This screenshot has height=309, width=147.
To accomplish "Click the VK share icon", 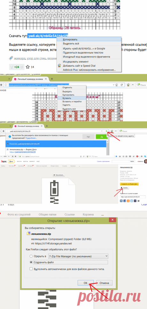I will (x=121, y=201).
